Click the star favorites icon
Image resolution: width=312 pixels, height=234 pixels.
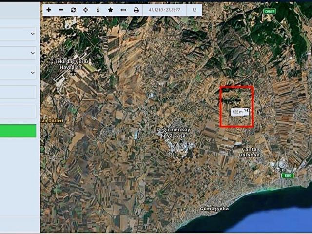[111, 10]
